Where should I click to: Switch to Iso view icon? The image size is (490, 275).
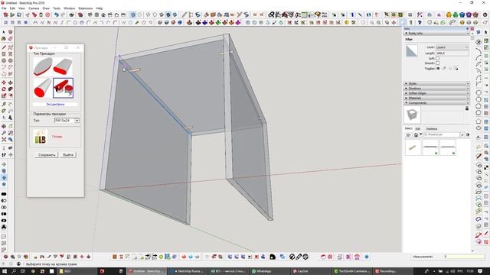coord(90,15)
